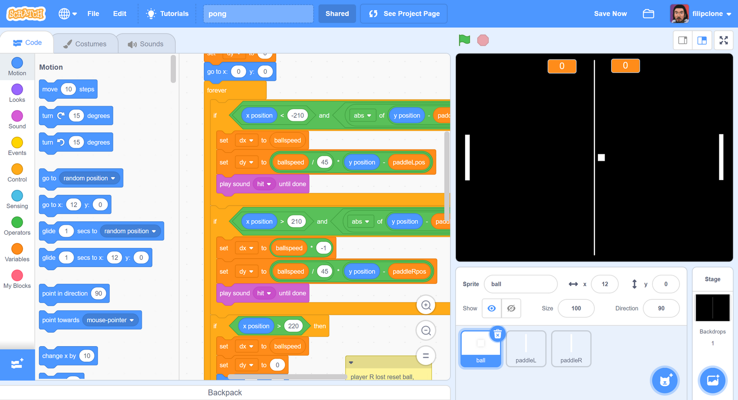Open Tutorials
Viewport: 738px width, 400px height.
click(x=167, y=14)
